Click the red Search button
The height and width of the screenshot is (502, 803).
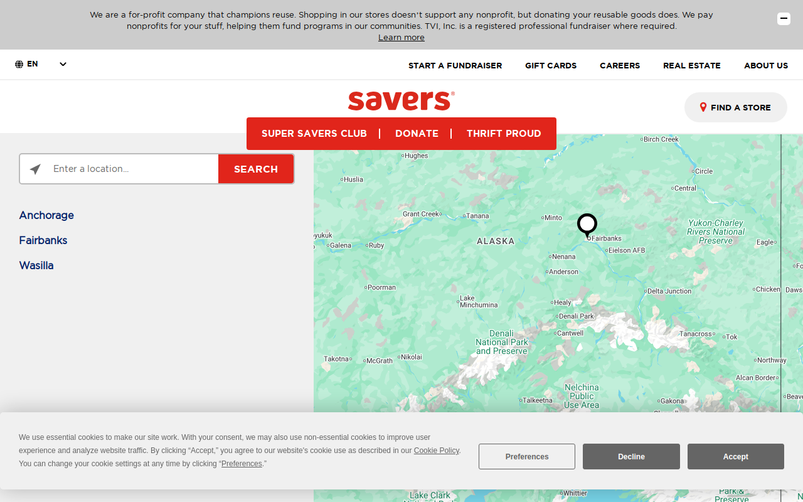(256, 169)
